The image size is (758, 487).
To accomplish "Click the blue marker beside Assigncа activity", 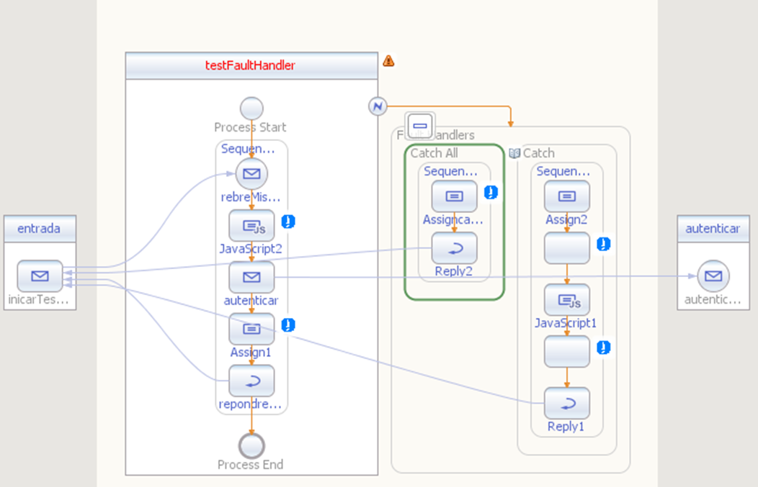I will point(491,192).
